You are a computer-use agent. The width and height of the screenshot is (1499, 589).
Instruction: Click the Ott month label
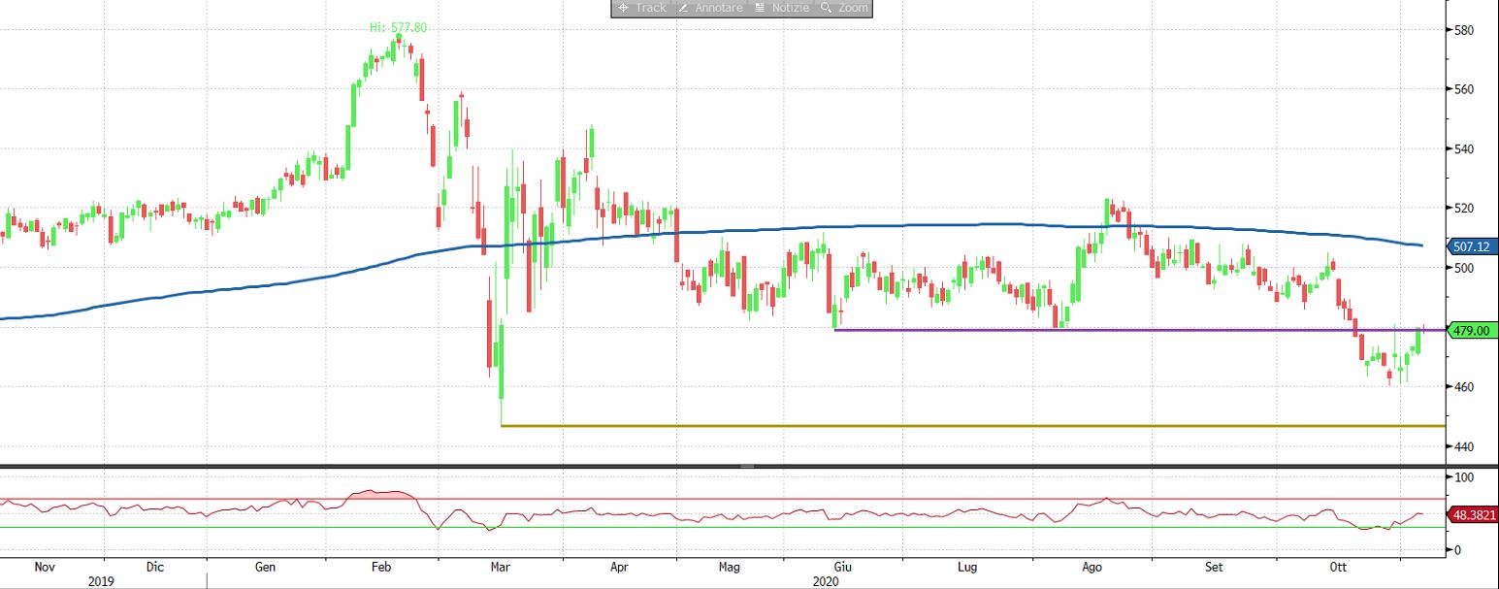(1339, 566)
